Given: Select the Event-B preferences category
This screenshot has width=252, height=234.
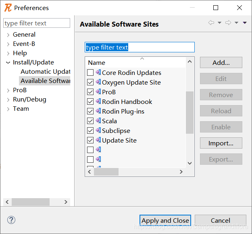Looking at the screenshot, I should click(x=24, y=44).
